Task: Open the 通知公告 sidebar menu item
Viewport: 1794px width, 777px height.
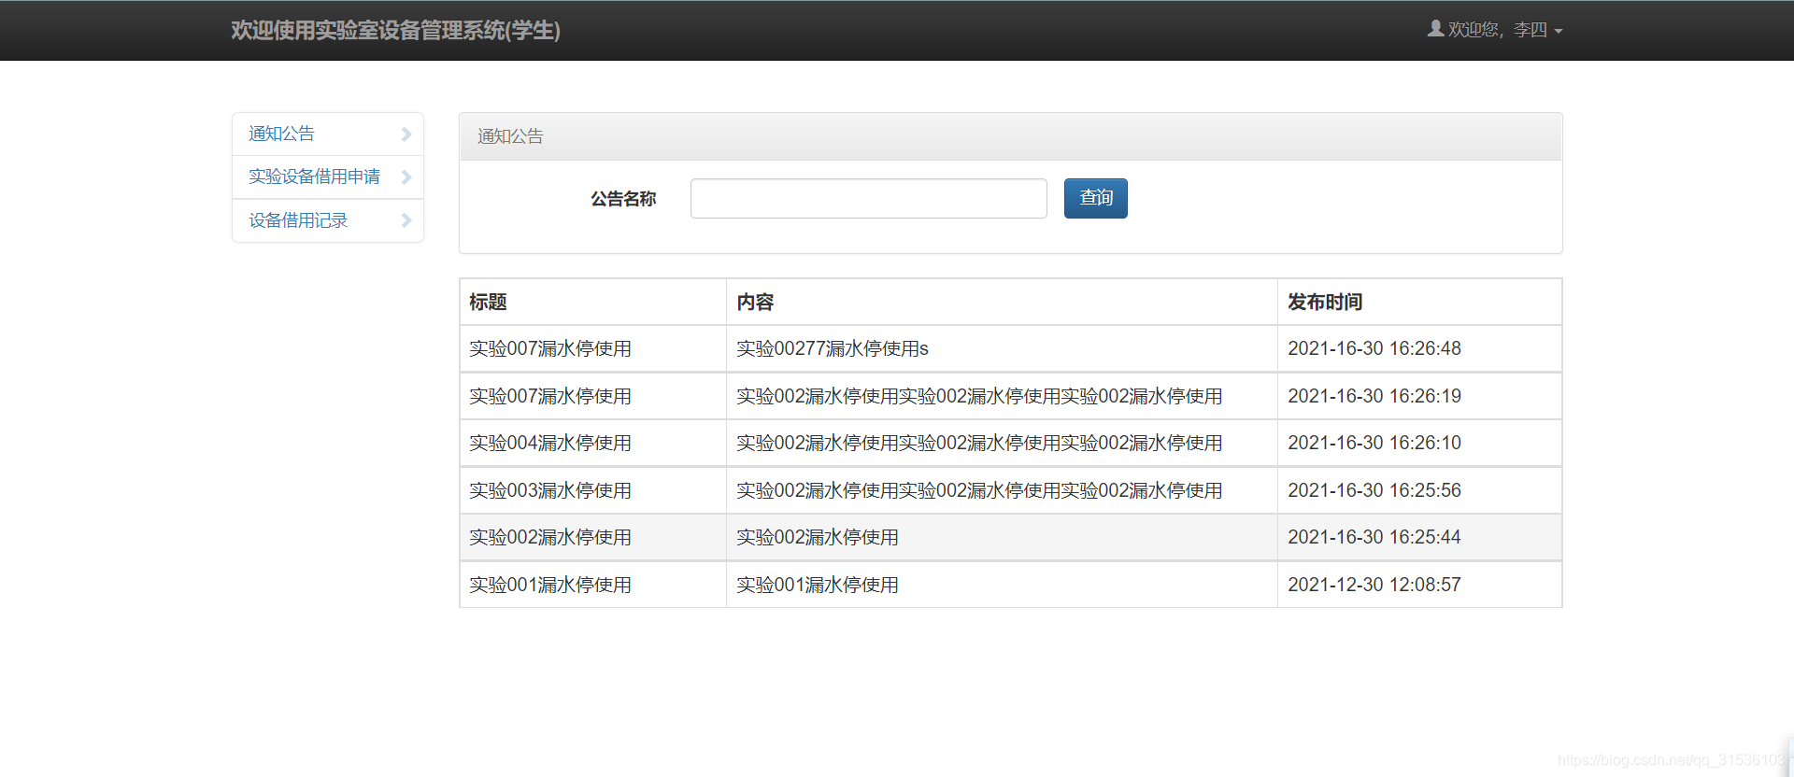Action: [x=328, y=134]
